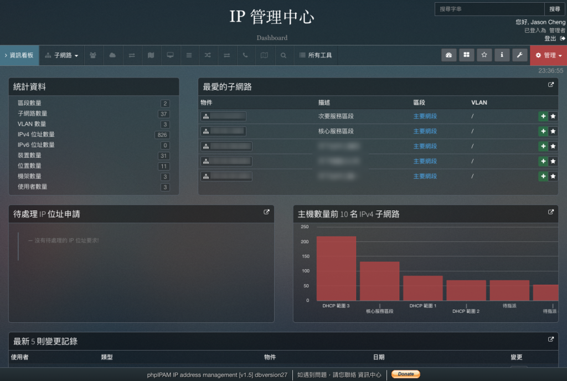Click the 搜尋 search button
567x381 pixels.
pos(554,9)
